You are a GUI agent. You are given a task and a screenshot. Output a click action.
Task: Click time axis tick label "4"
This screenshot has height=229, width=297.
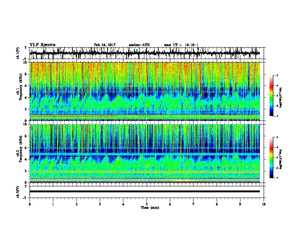click(123, 204)
